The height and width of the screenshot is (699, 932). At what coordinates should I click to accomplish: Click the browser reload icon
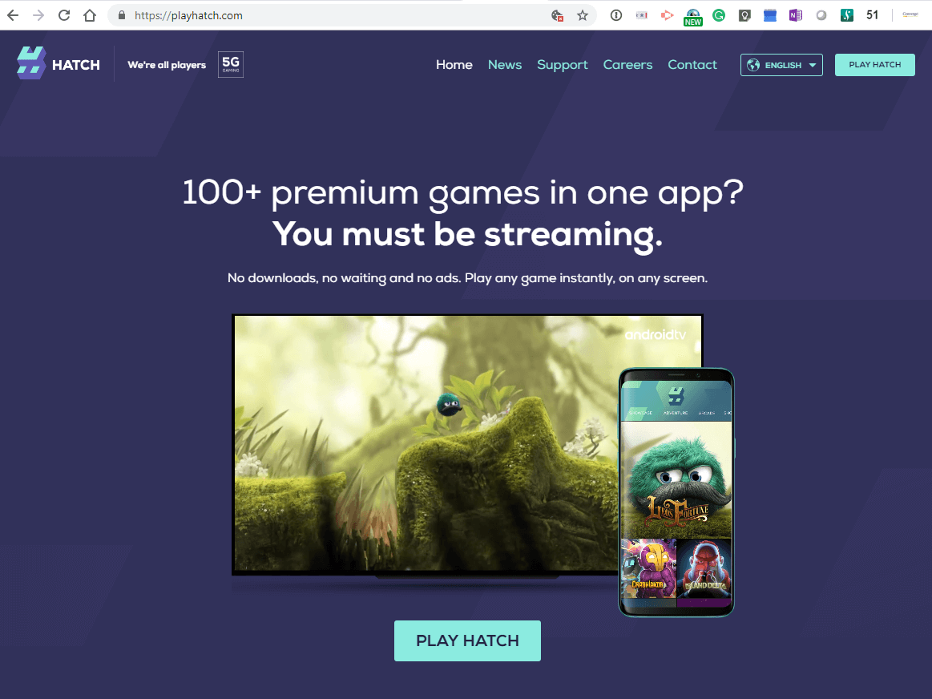(x=64, y=15)
